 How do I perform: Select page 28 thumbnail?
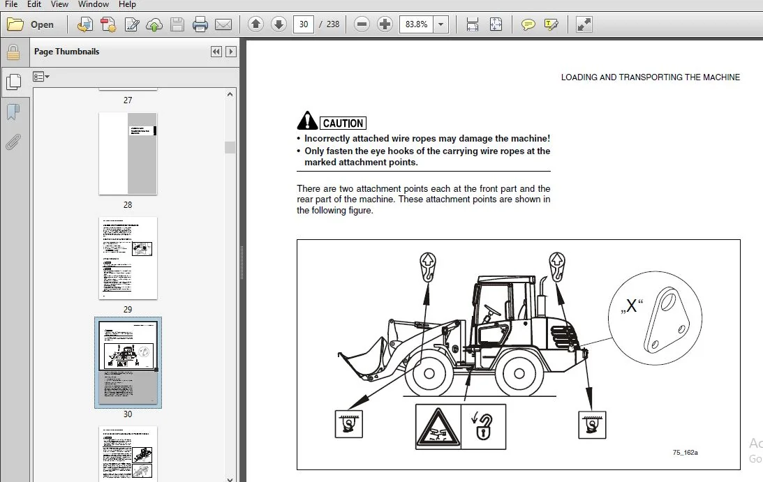[x=128, y=153]
